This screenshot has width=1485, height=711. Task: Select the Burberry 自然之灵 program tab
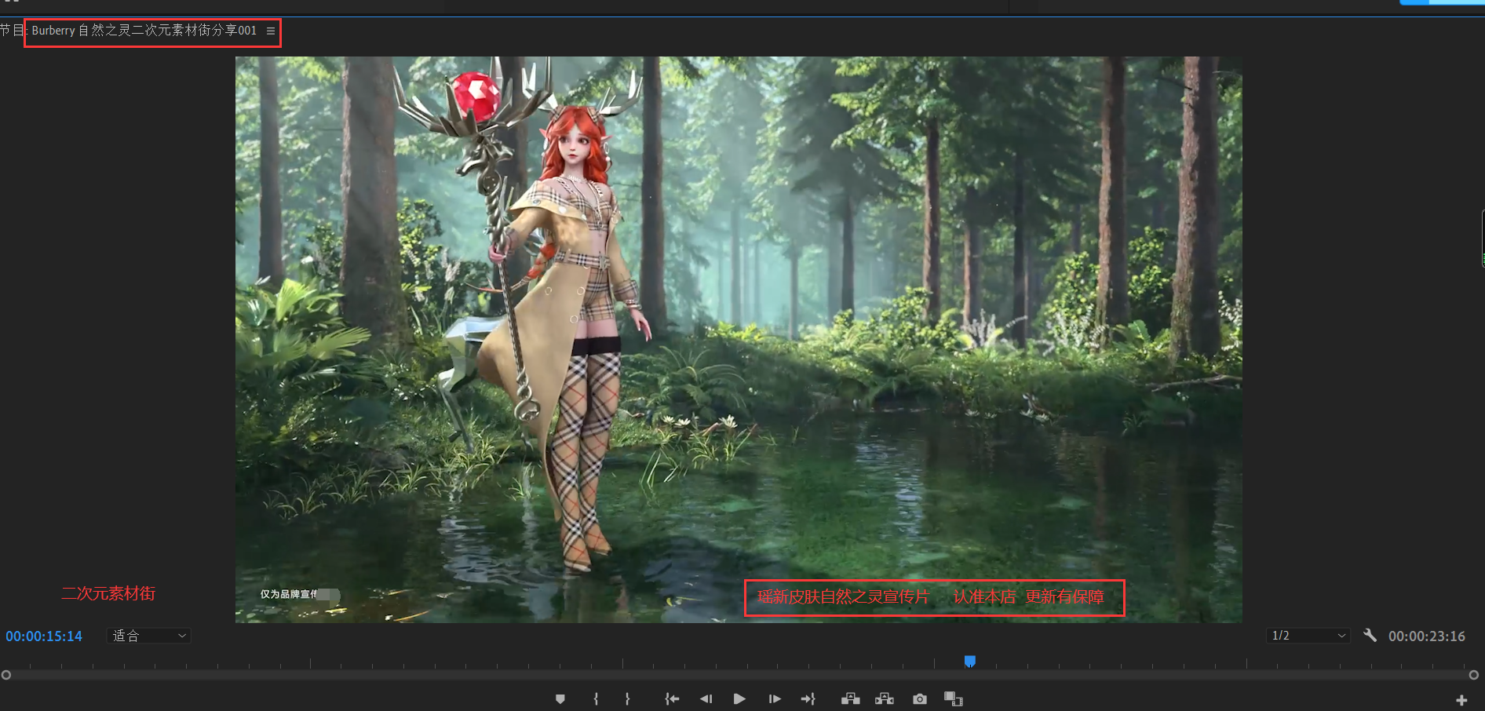click(144, 31)
